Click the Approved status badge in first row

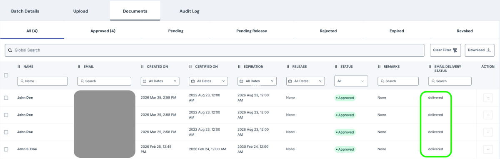(x=345, y=98)
